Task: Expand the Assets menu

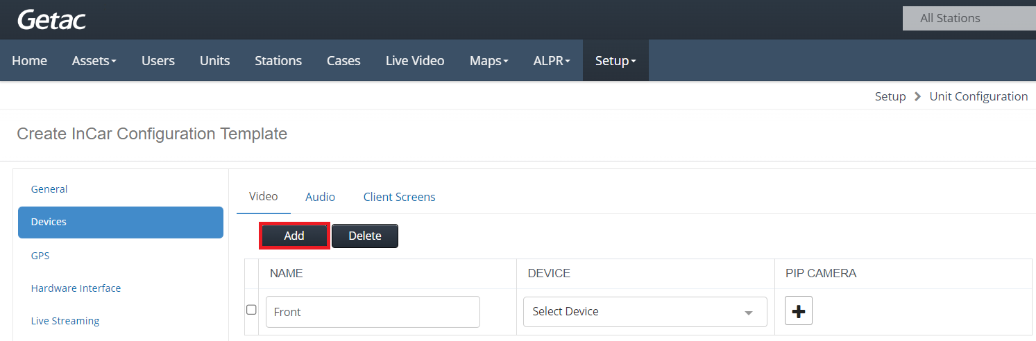Action: [94, 60]
